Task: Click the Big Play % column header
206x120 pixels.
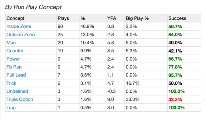Action: tap(137, 18)
